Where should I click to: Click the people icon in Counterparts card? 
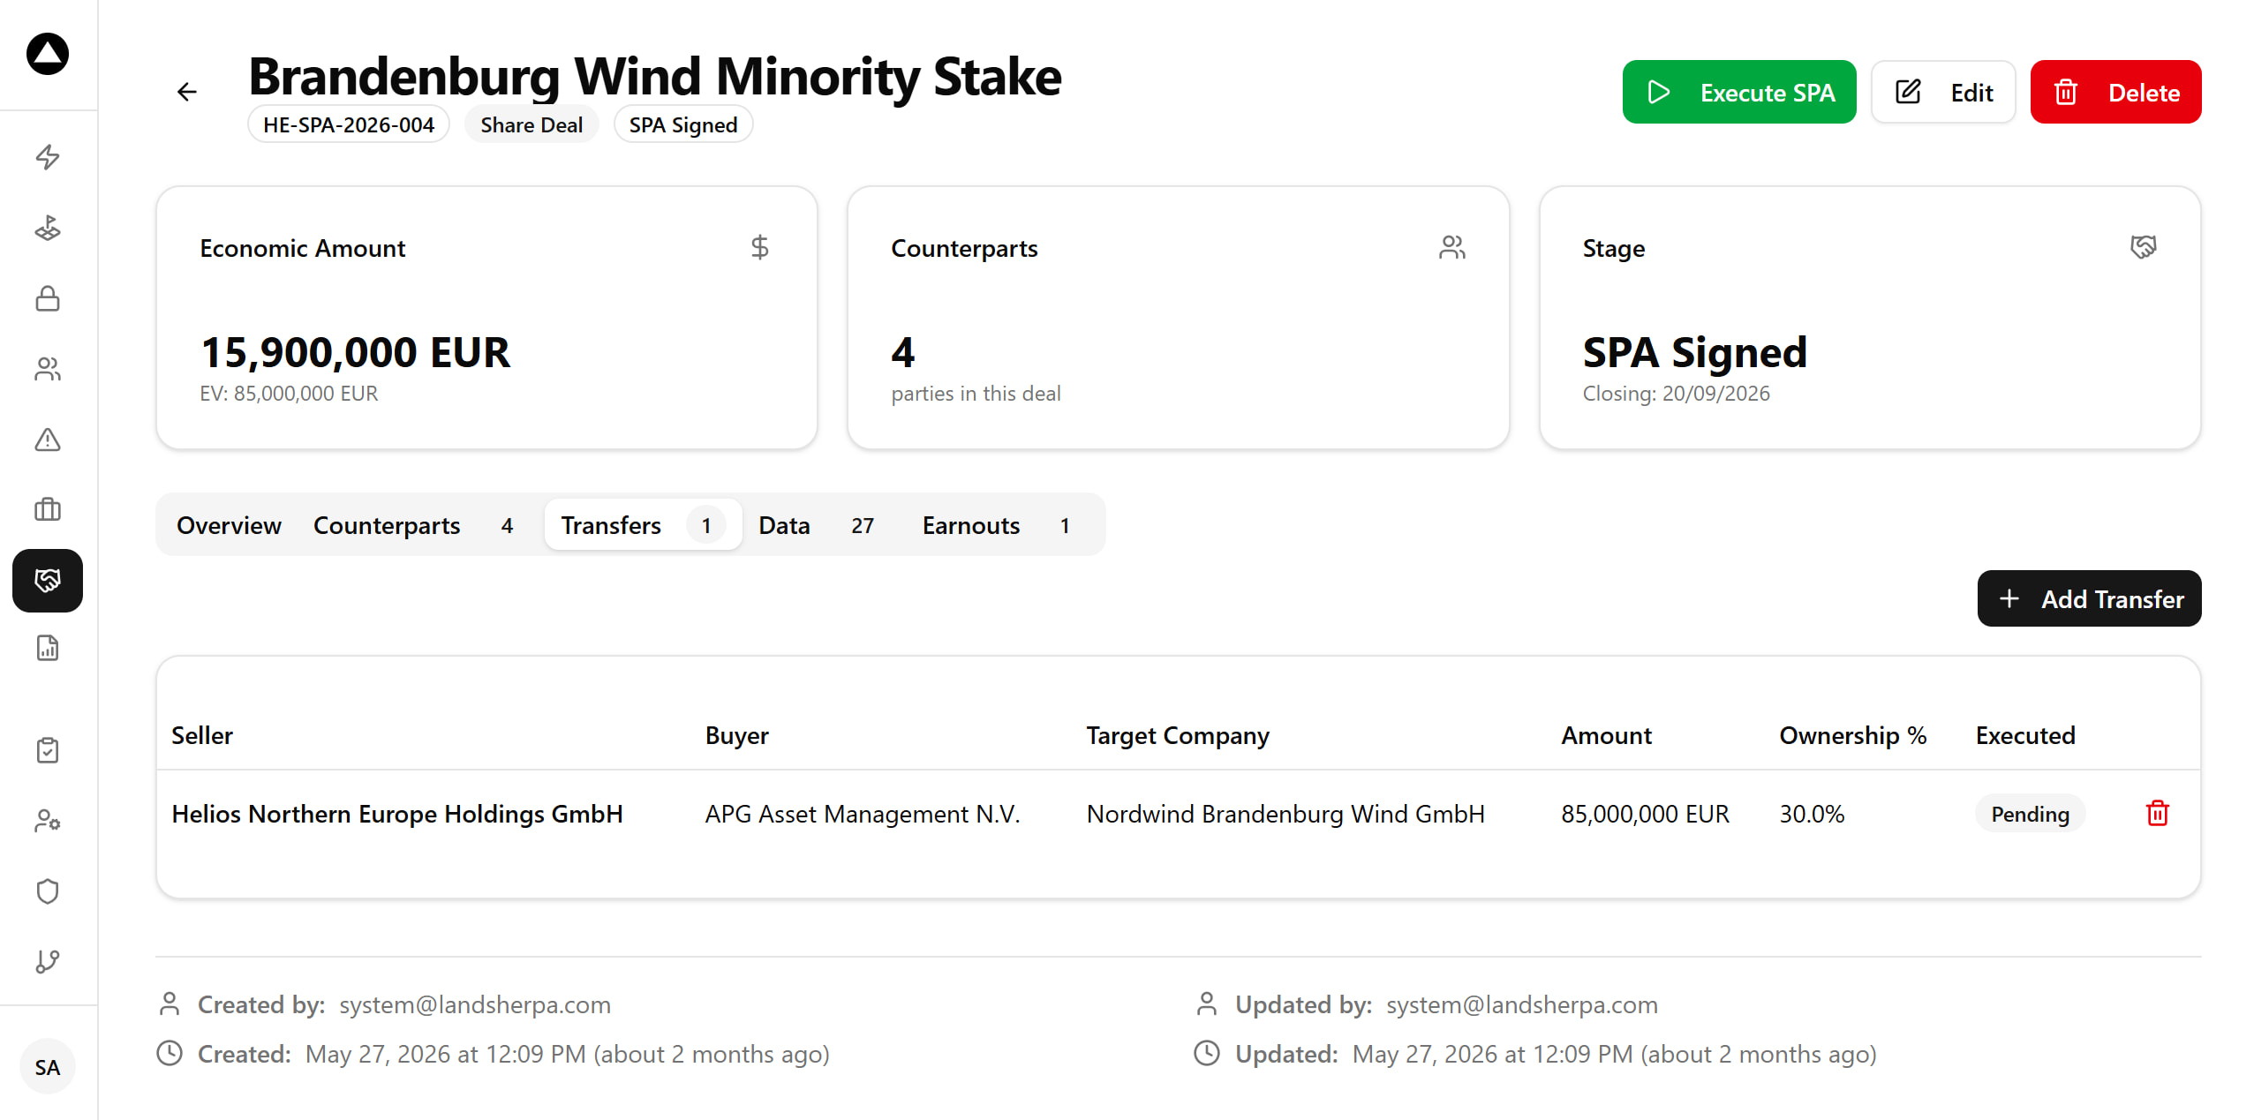click(x=1451, y=247)
